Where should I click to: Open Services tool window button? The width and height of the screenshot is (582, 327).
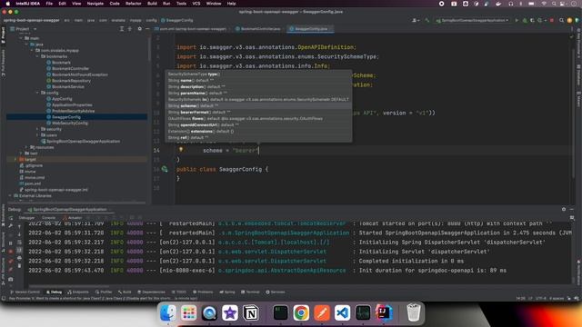click(276, 292)
